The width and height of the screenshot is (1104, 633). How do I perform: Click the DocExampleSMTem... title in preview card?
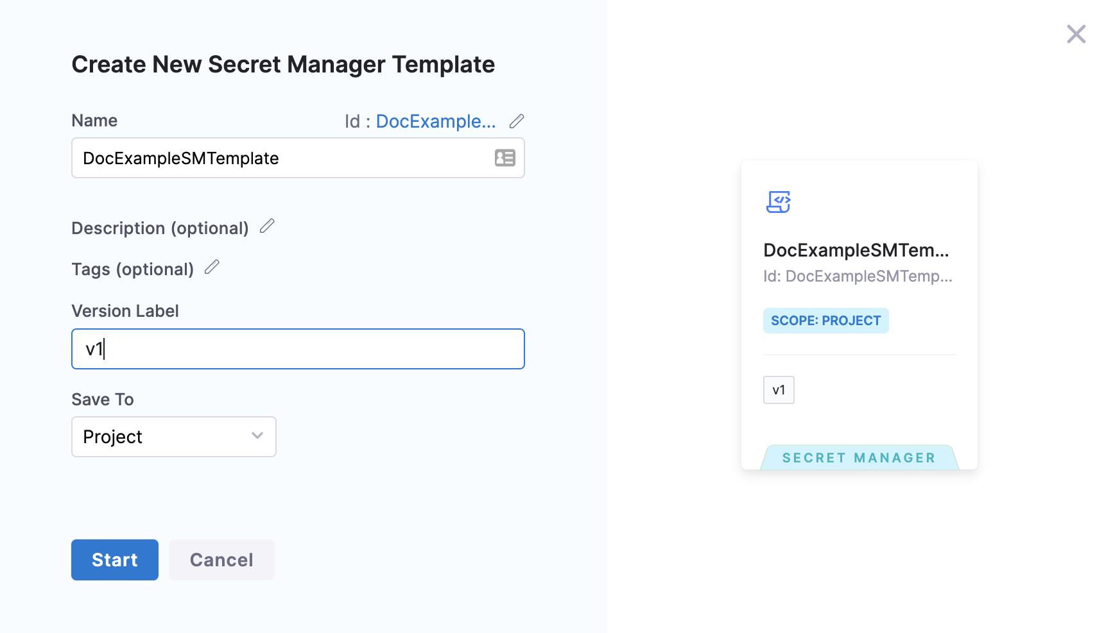click(x=856, y=250)
